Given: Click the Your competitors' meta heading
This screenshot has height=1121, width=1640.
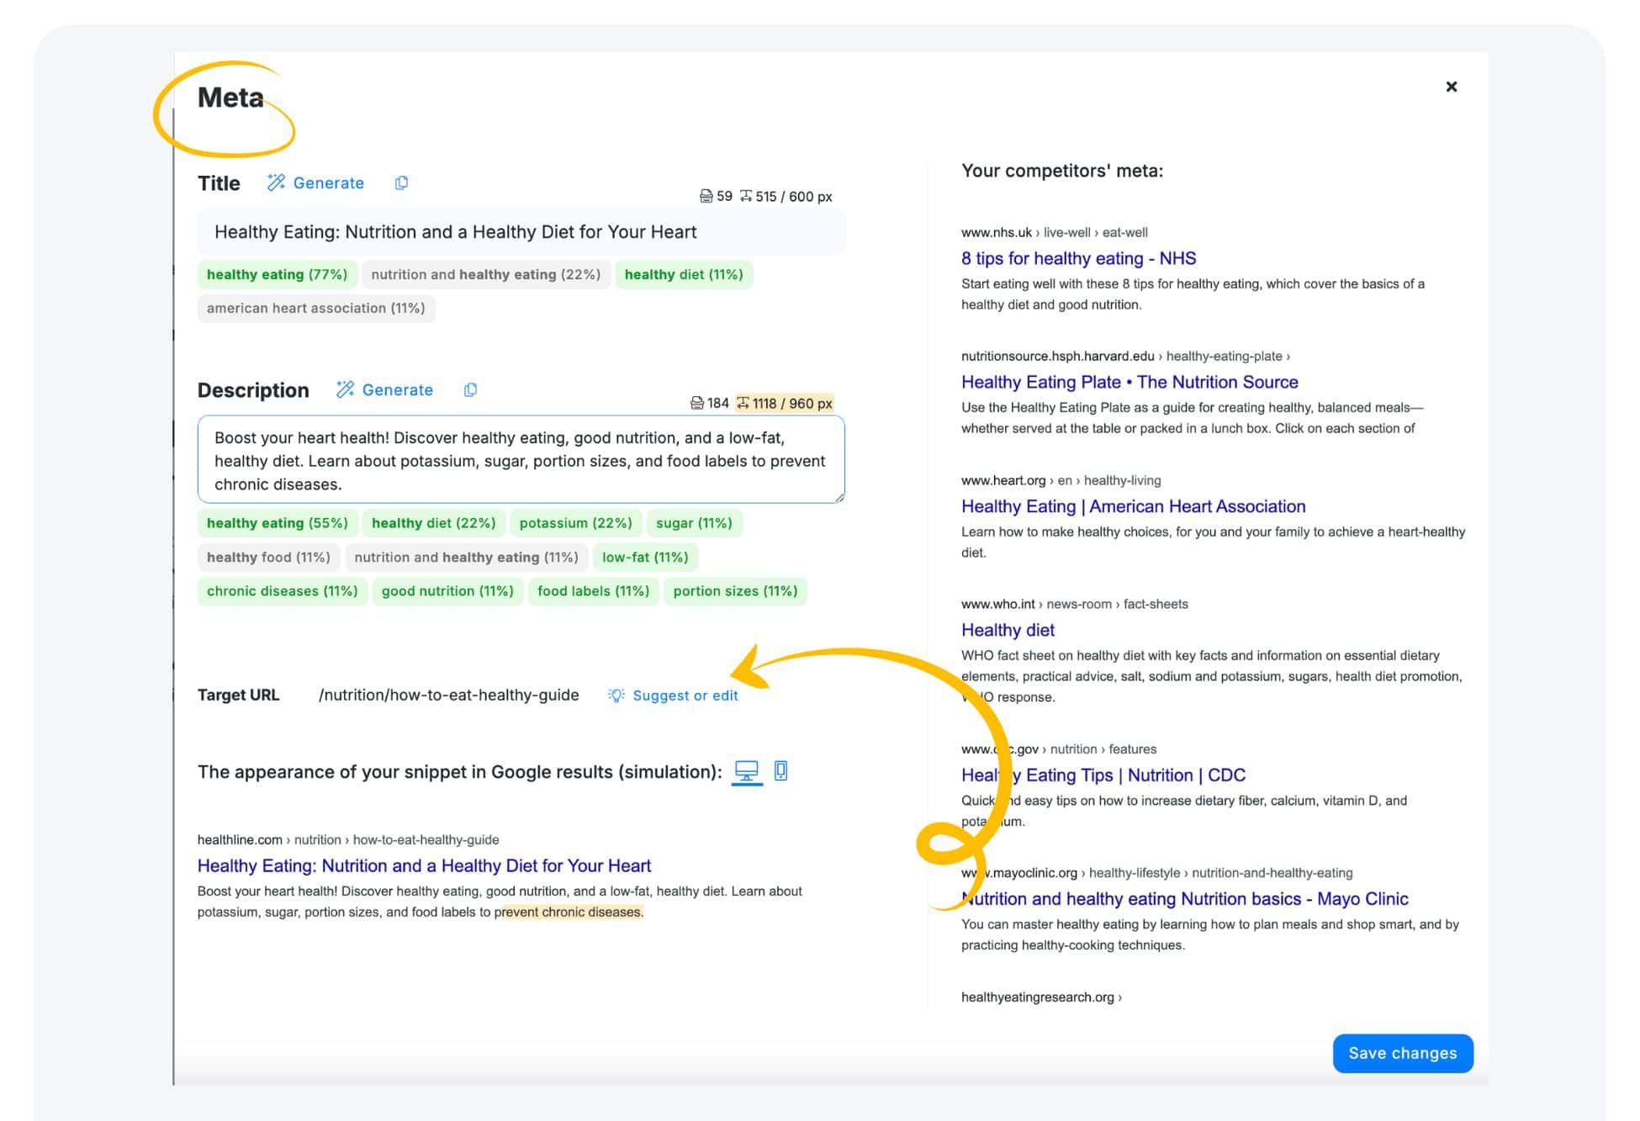Looking at the screenshot, I should 1062,172.
